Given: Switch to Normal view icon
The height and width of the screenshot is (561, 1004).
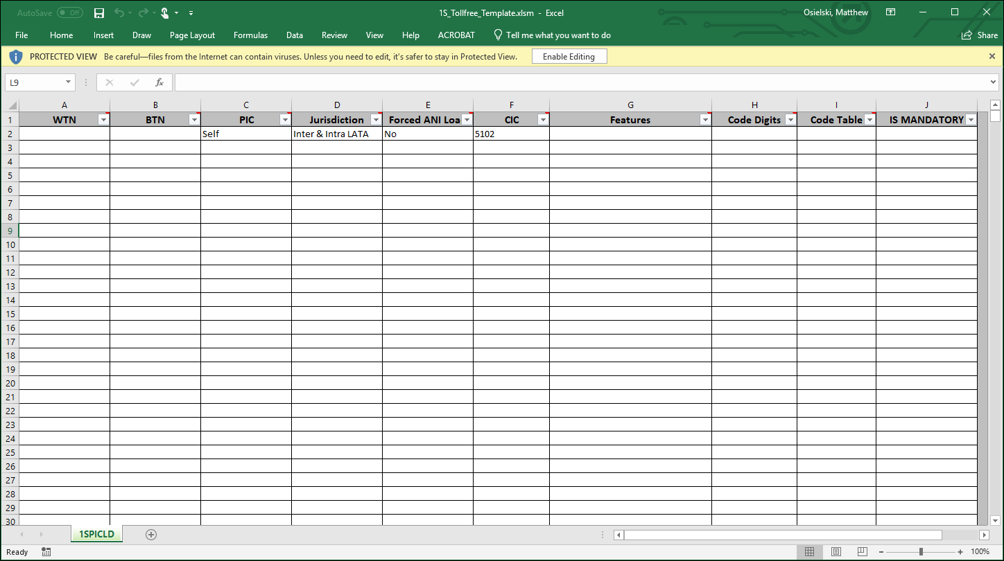Looking at the screenshot, I should (x=809, y=552).
